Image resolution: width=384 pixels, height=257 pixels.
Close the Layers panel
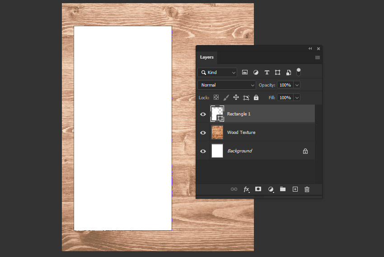[x=318, y=49]
